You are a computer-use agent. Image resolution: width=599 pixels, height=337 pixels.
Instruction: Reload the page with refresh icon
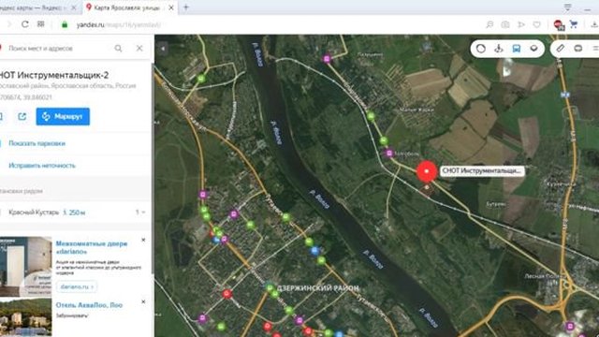pyautogui.click(x=25, y=24)
